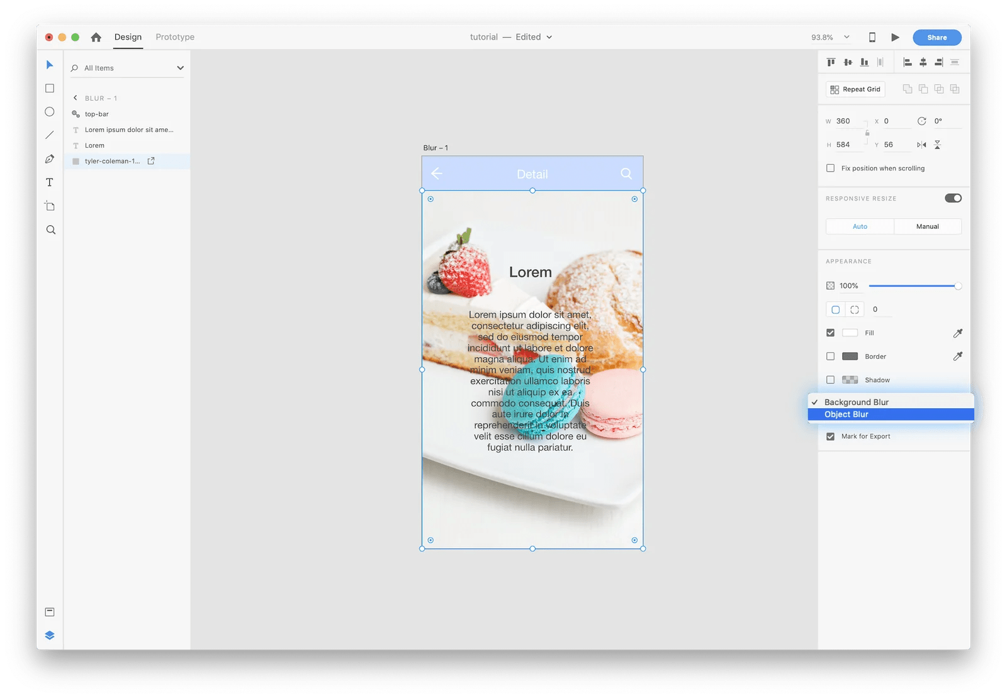Select the Zoom magnifier tool
Image resolution: width=1007 pixels, height=698 pixels.
click(50, 230)
